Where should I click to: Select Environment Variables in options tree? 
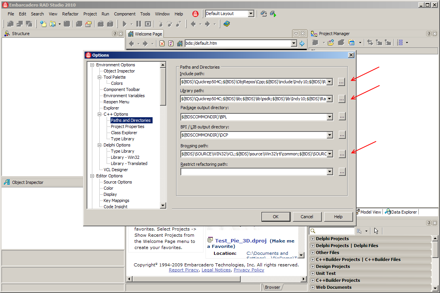click(x=124, y=96)
